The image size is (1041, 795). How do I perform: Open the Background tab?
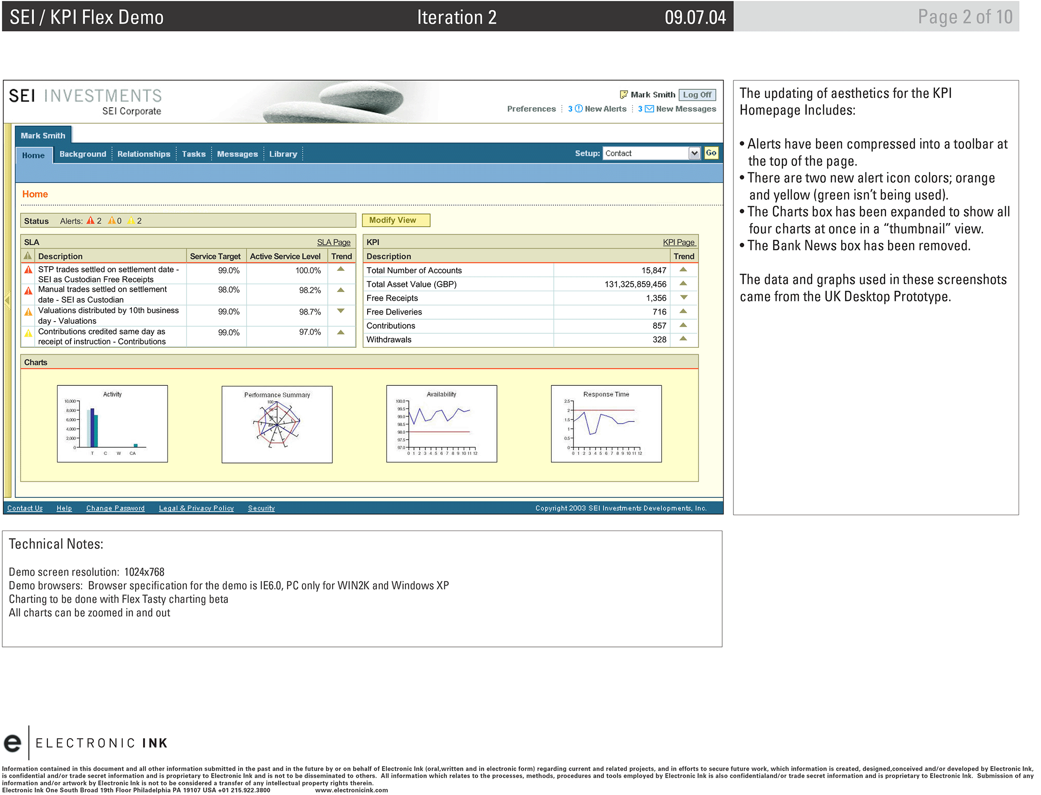coord(83,154)
